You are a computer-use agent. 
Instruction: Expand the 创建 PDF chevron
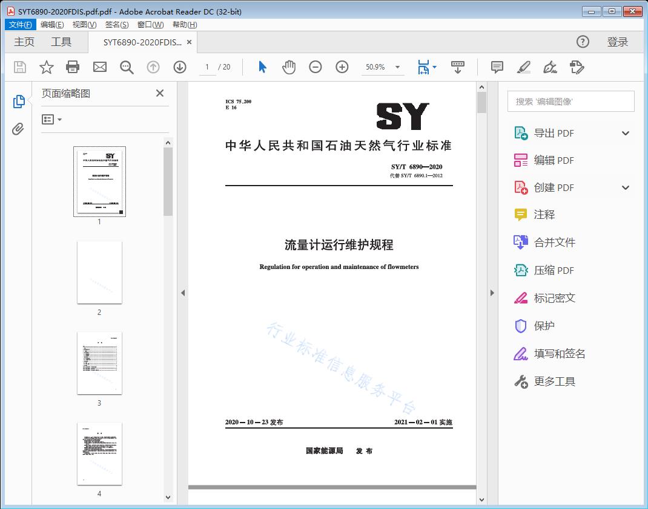(x=626, y=187)
